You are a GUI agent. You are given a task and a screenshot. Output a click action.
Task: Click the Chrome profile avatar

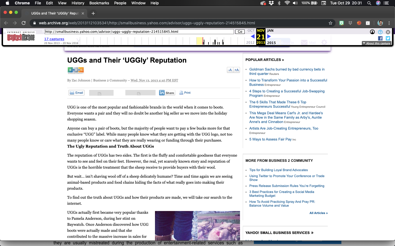(380, 23)
